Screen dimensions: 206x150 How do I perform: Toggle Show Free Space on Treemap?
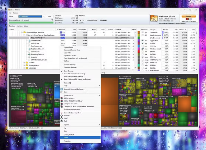[x=80, y=76]
